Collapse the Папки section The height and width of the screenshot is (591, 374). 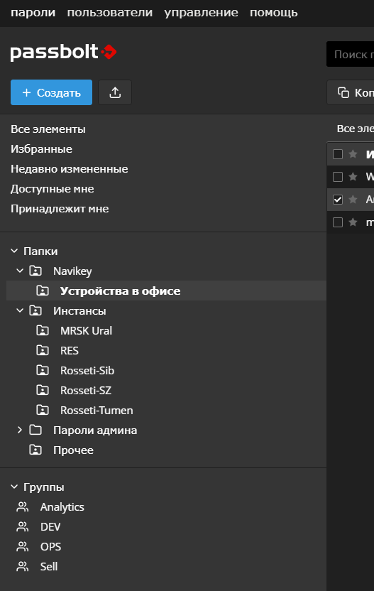[x=14, y=251]
